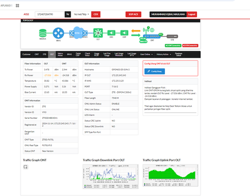The image size is (250, 196).
Task: Click the OLT node icon in topology
Action: coord(98,33)
